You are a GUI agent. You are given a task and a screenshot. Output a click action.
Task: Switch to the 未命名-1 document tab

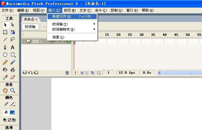click(x=31, y=19)
